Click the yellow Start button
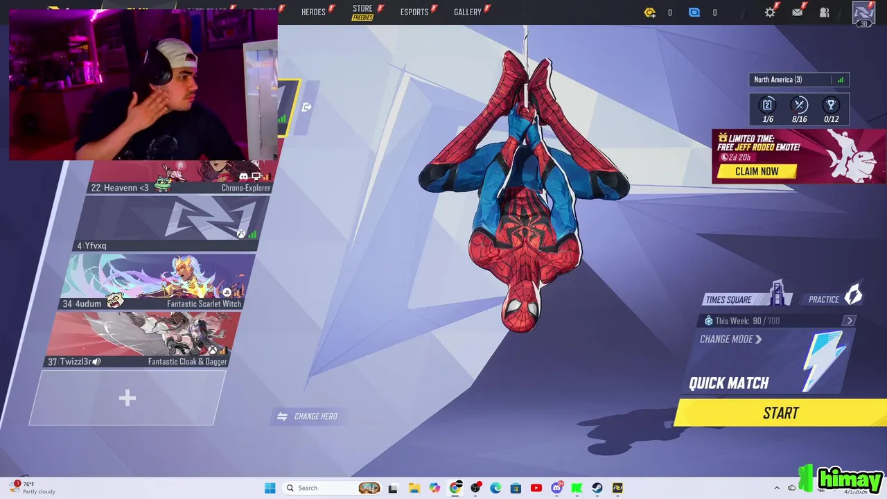Viewport: 887px width, 499px height. (780, 413)
